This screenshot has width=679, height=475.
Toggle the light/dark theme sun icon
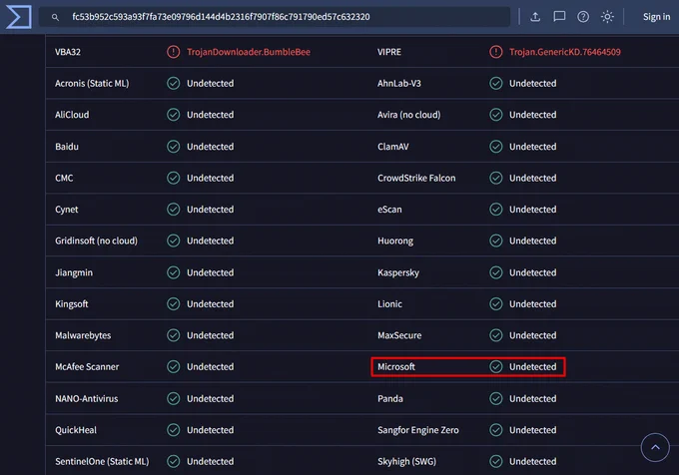tap(607, 17)
